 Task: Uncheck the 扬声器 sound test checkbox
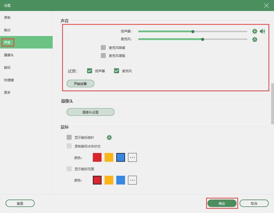(89, 71)
